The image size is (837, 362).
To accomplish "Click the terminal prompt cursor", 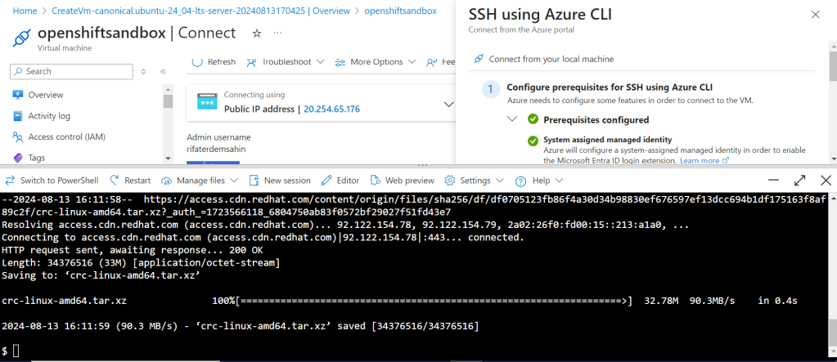I will click(x=16, y=351).
